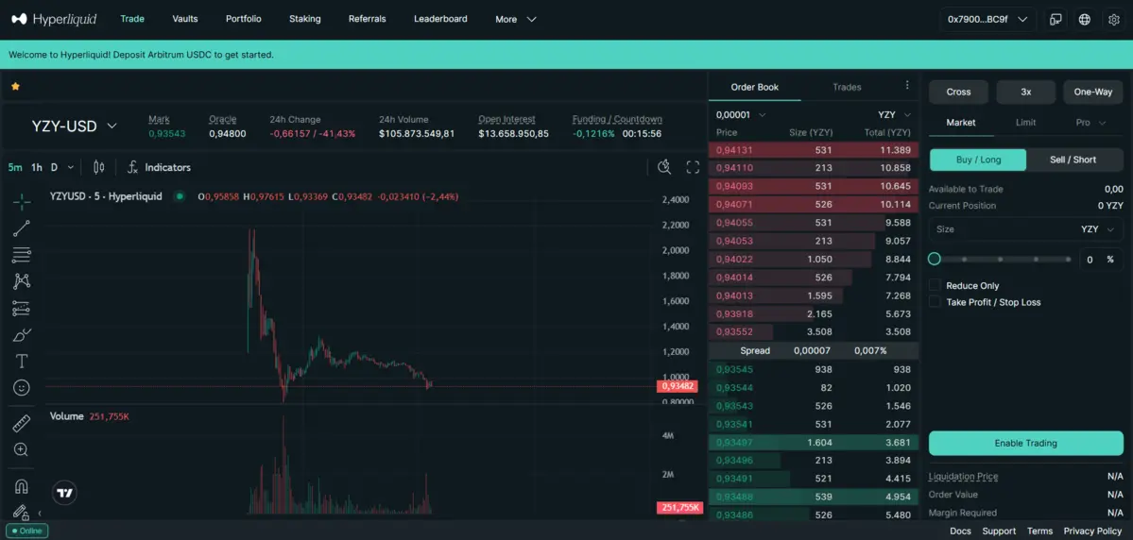The width and height of the screenshot is (1133, 540).
Task: Click the favorite star icon
Action: [15, 86]
